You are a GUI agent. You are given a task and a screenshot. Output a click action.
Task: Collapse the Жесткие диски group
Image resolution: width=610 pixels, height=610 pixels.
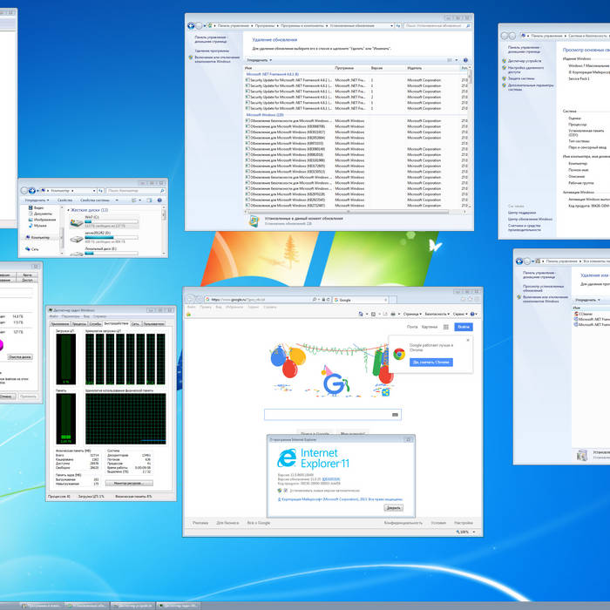[69, 210]
